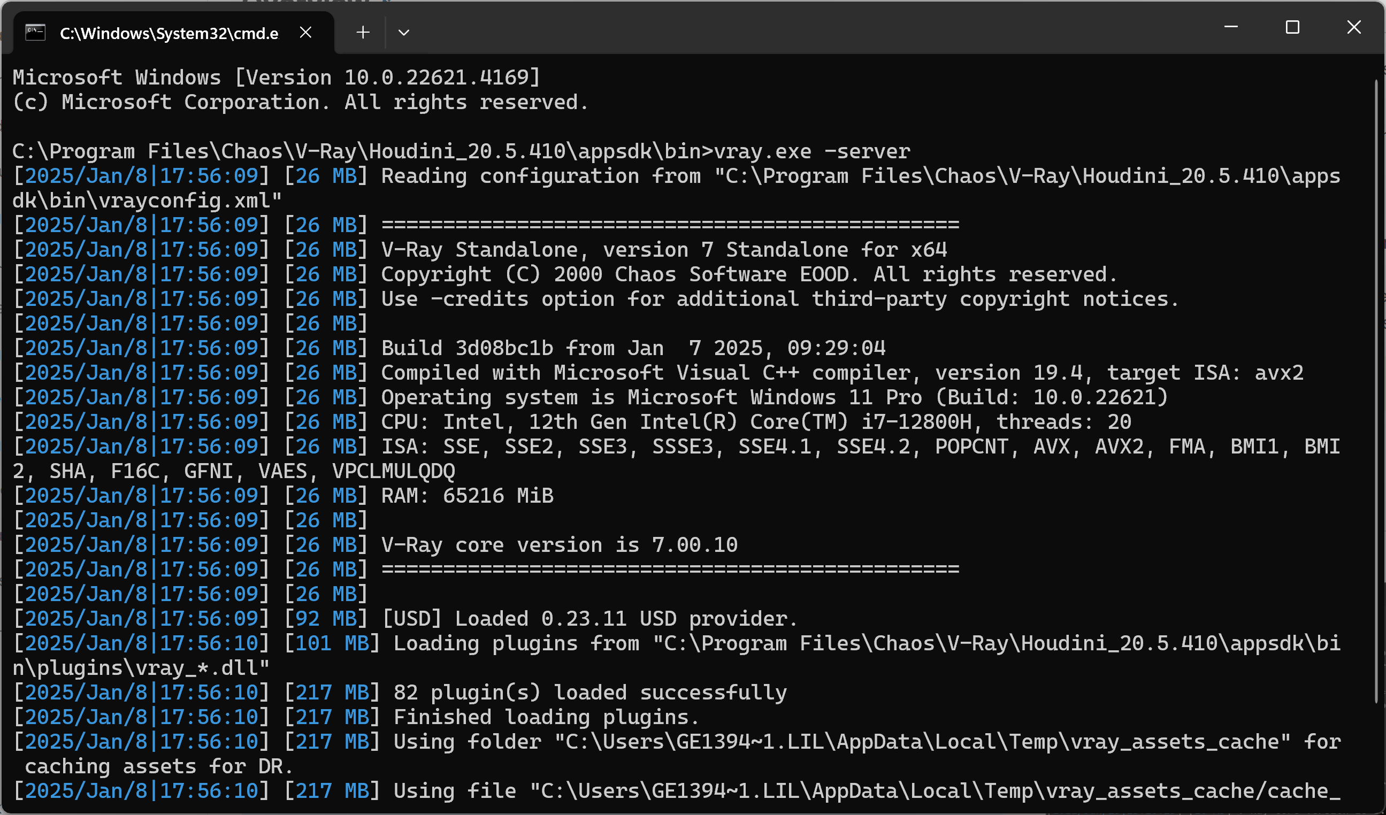Image resolution: width=1386 pixels, height=815 pixels.
Task: Click '82 plugin(s) loaded successfully' line
Action: pyautogui.click(x=590, y=693)
